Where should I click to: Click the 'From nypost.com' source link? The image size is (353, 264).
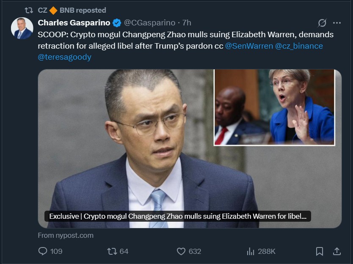tap(66, 235)
